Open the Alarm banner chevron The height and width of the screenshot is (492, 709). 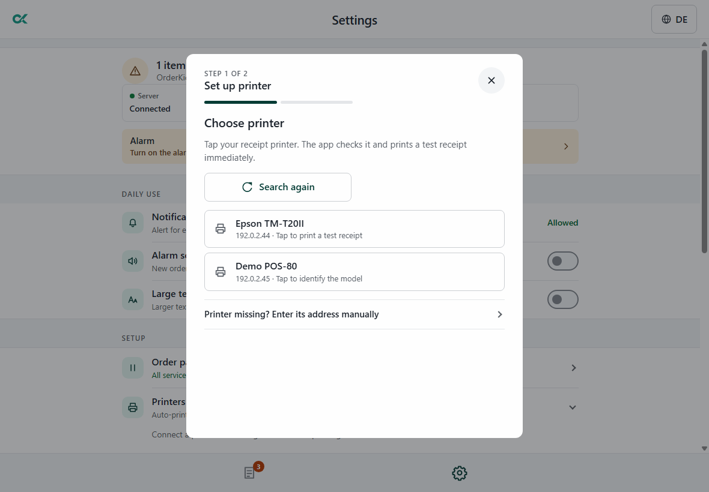pyautogui.click(x=566, y=146)
